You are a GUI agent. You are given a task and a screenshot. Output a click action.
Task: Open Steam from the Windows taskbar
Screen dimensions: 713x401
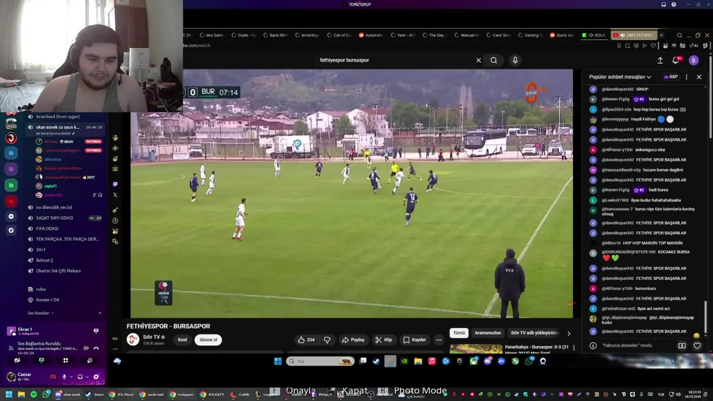[94, 394]
